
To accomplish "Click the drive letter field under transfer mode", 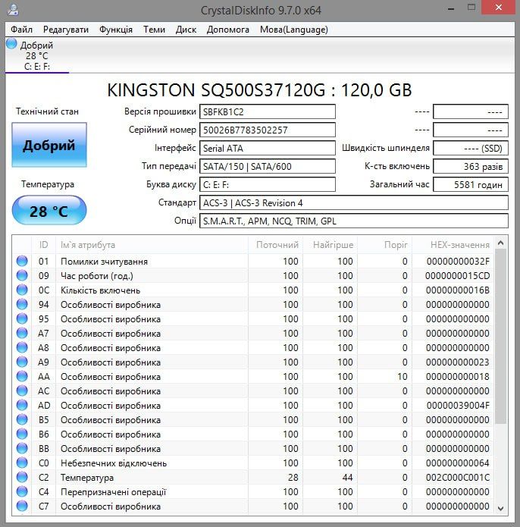I will [x=268, y=184].
